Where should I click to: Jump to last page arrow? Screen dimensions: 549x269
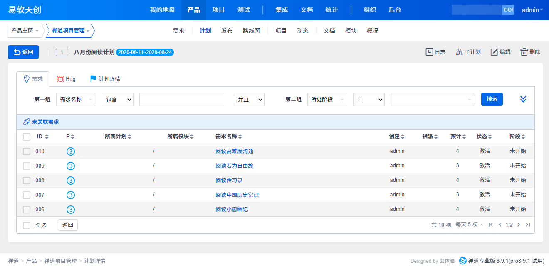pos(528,225)
